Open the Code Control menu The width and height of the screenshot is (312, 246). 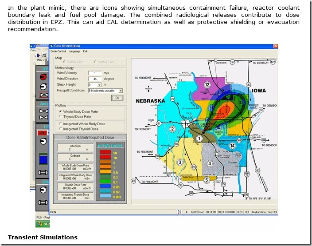[x=58, y=51]
